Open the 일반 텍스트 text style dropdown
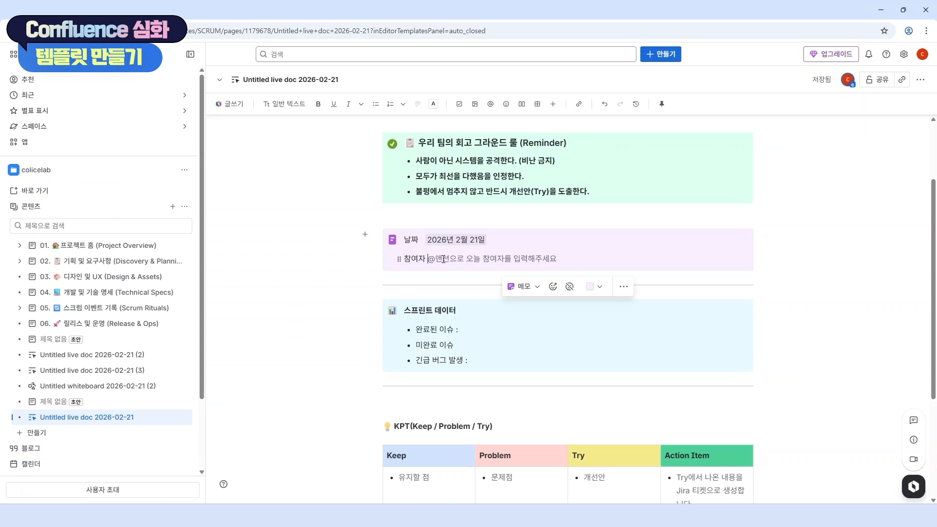 click(284, 104)
